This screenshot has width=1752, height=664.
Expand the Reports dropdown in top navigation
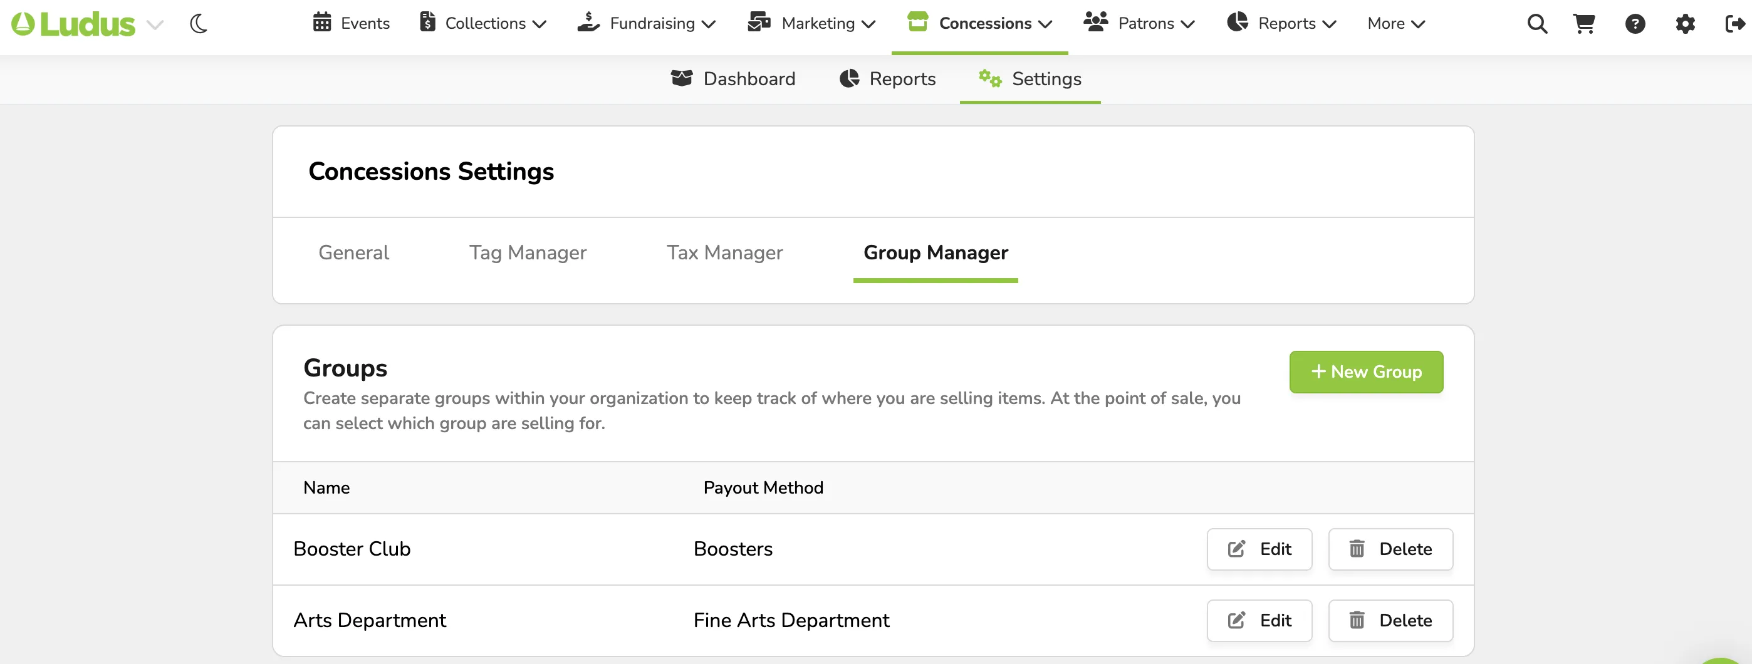(1281, 23)
